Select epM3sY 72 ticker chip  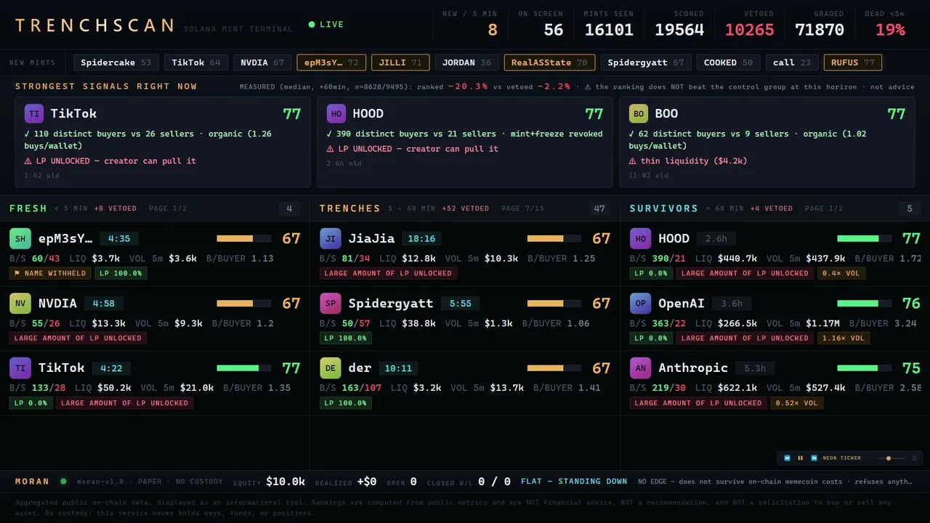point(331,62)
